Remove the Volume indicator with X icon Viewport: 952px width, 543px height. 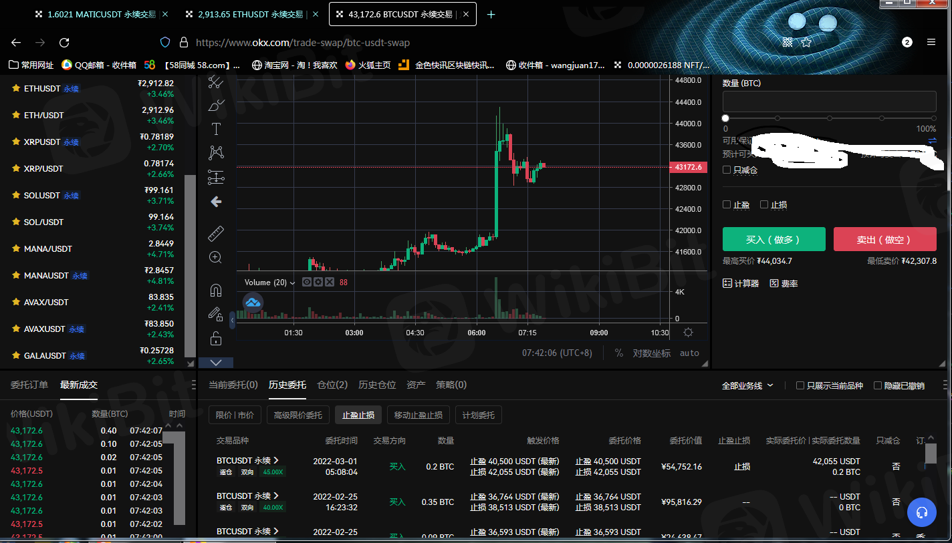tap(329, 283)
